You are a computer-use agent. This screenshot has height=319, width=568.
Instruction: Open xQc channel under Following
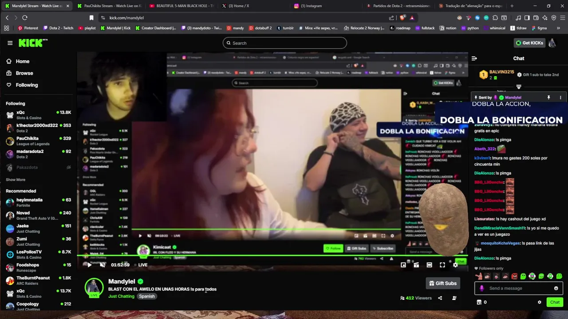[38, 115]
